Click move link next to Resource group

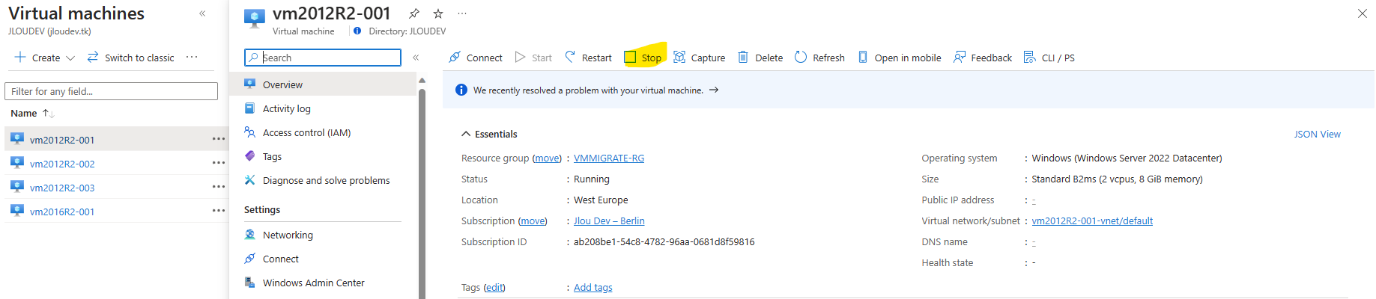(547, 158)
